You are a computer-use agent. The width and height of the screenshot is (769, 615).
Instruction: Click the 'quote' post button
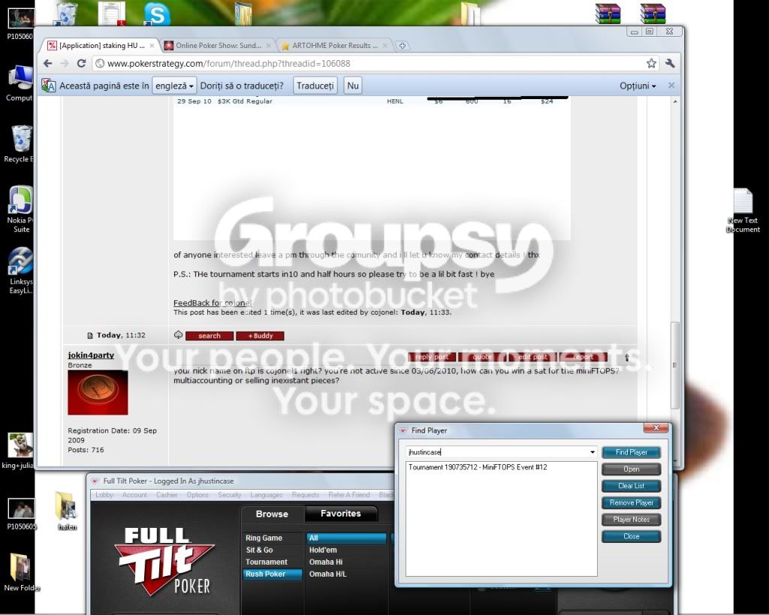coord(482,357)
